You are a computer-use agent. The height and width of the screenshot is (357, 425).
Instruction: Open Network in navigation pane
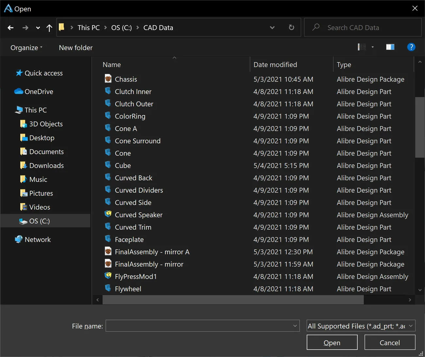tap(33, 239)
